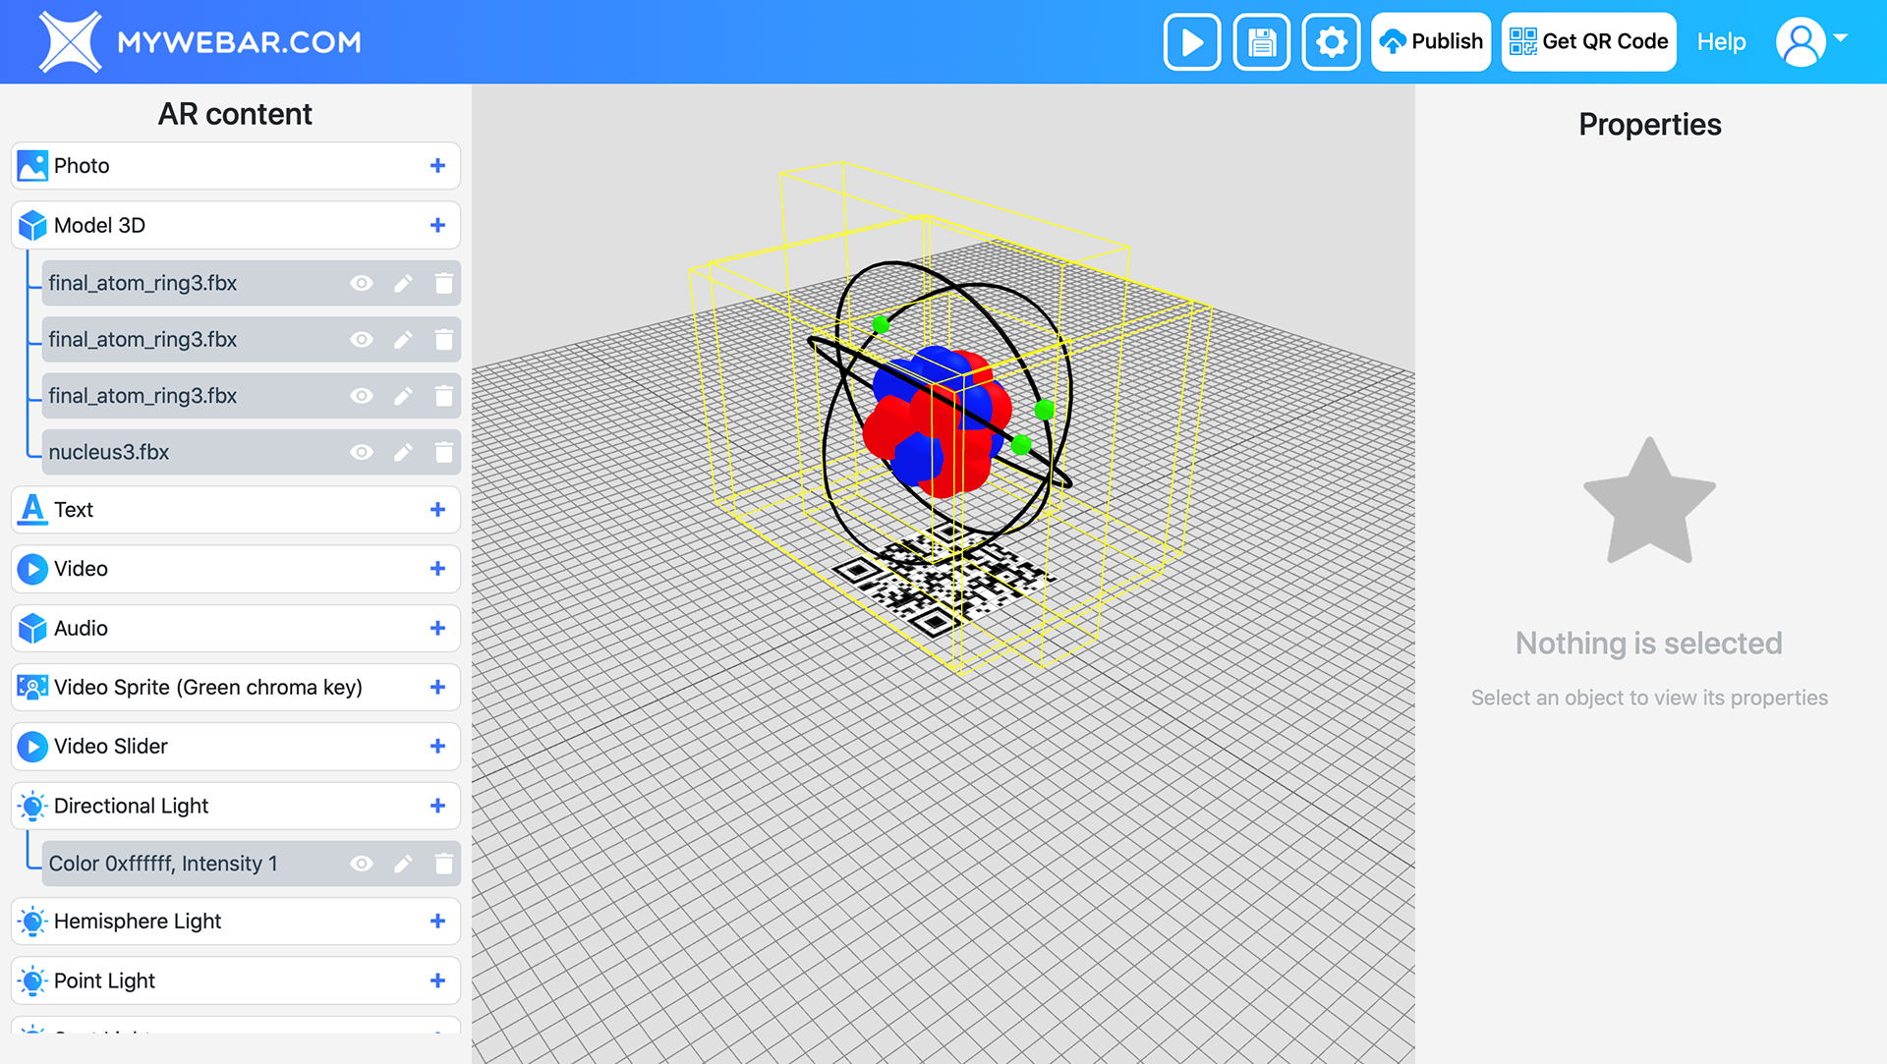Collapse the Model 3D category

point(236,225)
